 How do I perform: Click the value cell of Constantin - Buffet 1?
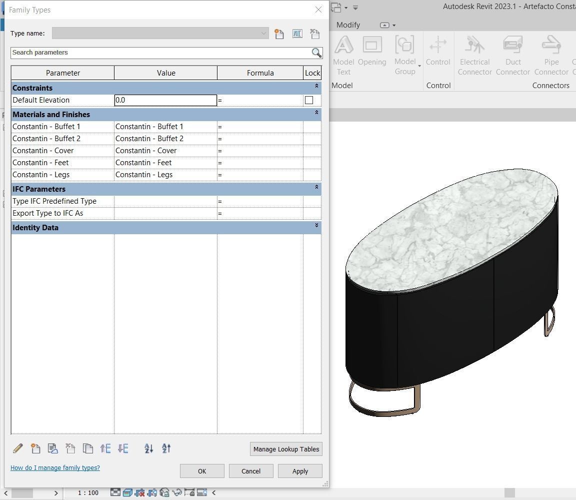point(165,127)
